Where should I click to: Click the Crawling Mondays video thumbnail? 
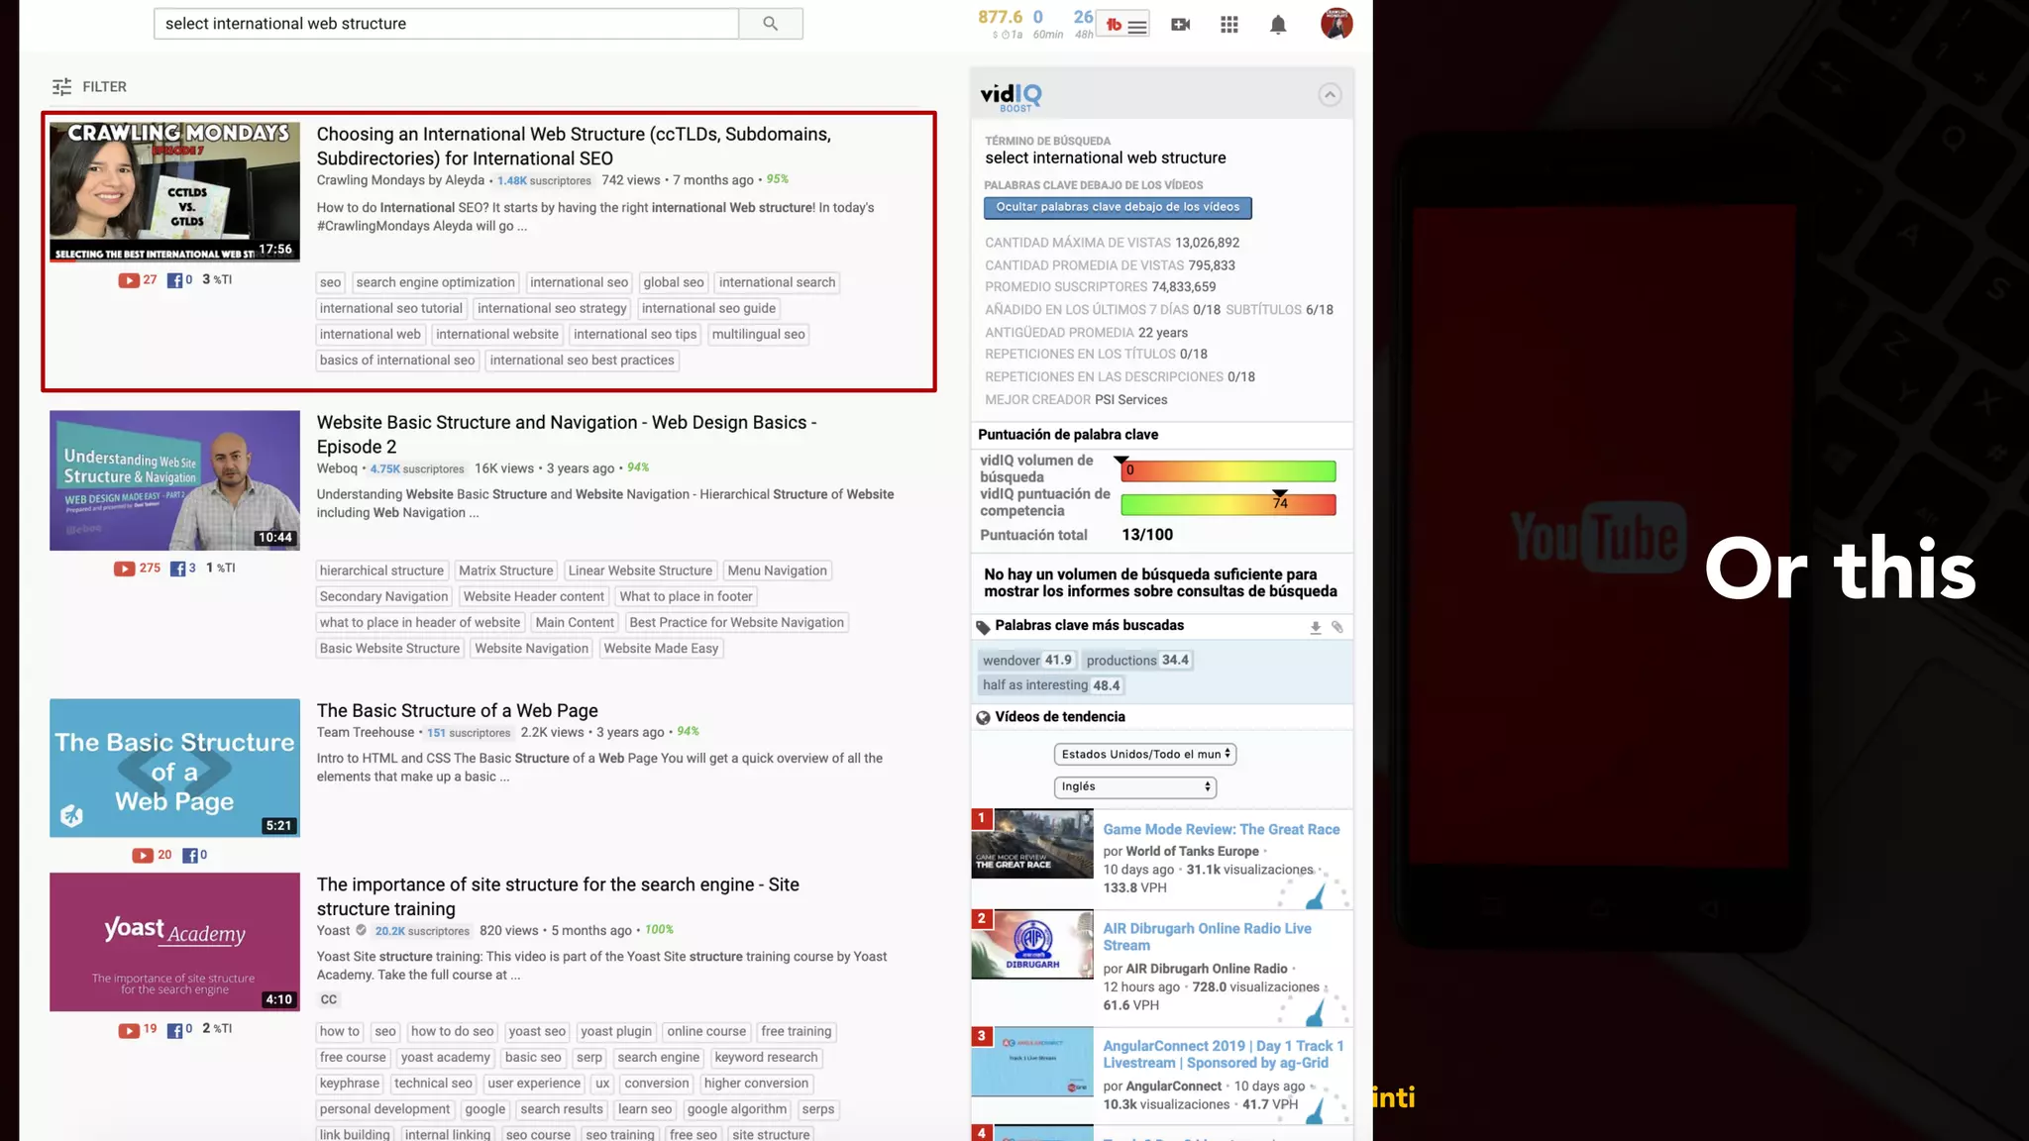click(174, 192)
